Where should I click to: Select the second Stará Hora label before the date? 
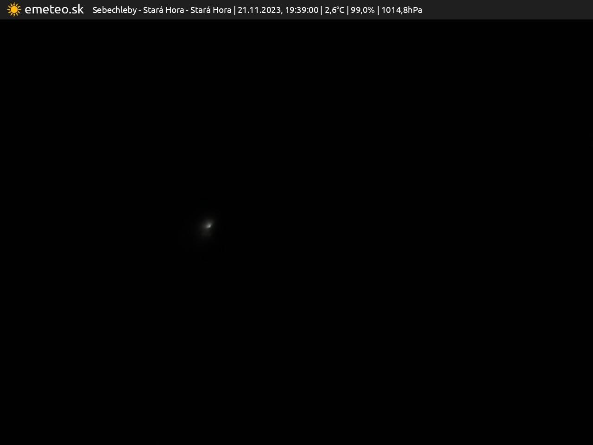pos(211,10)
